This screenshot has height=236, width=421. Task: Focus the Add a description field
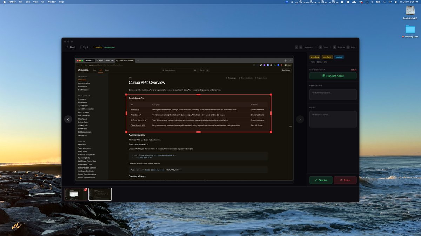pos(333,94)
